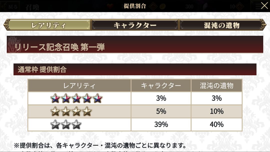The width and height of the screenshot is (270, 152).
Task: Close the 提供割合 dialog with X
Action: [264, 6]
